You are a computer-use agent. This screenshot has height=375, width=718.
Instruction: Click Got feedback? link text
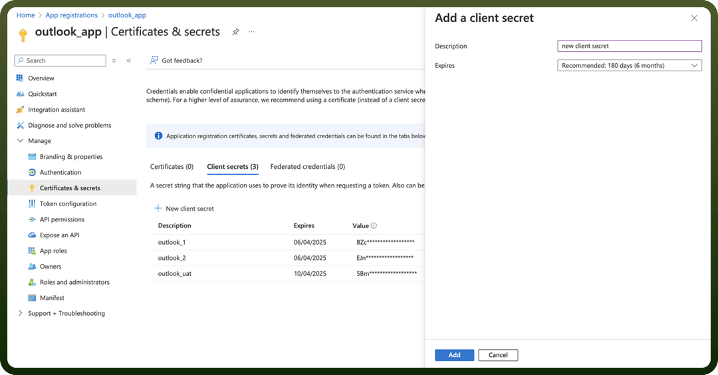pyautogui.click(x=181, y=61)
